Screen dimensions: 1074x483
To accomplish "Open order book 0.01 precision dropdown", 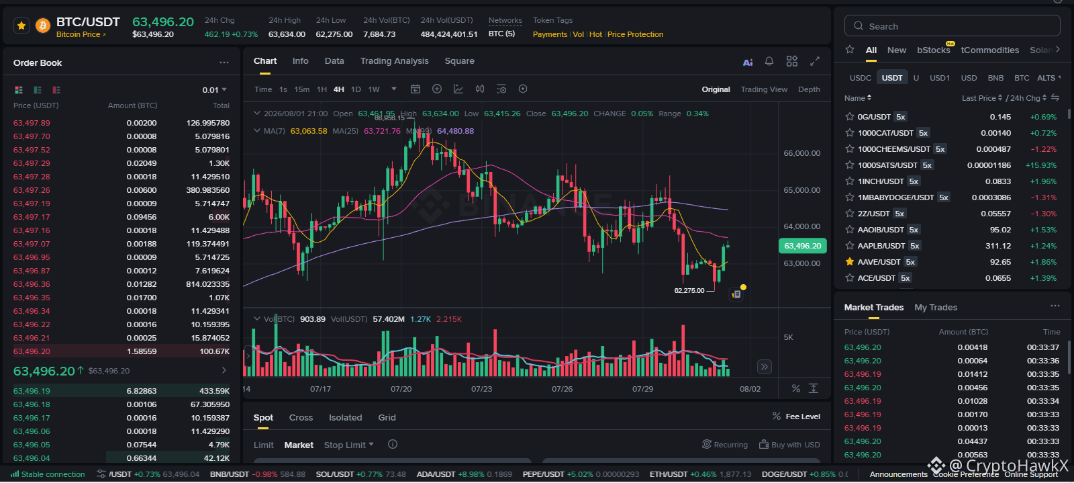I will tap(215, 90).
